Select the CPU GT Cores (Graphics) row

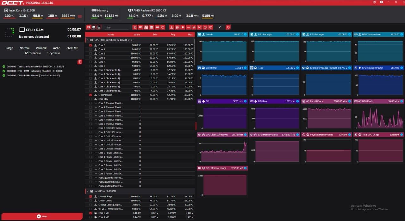click(x=140, y=205)
